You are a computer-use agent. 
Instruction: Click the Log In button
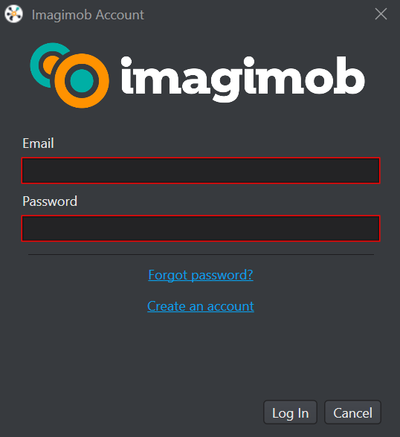290,412
